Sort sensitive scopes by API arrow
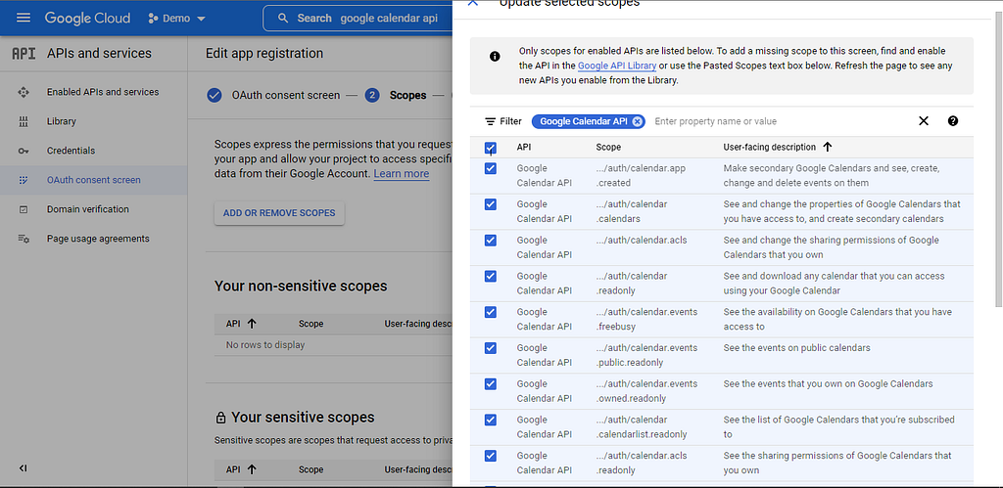Screen dimensions: 1003x488 (x=252, y=469)
